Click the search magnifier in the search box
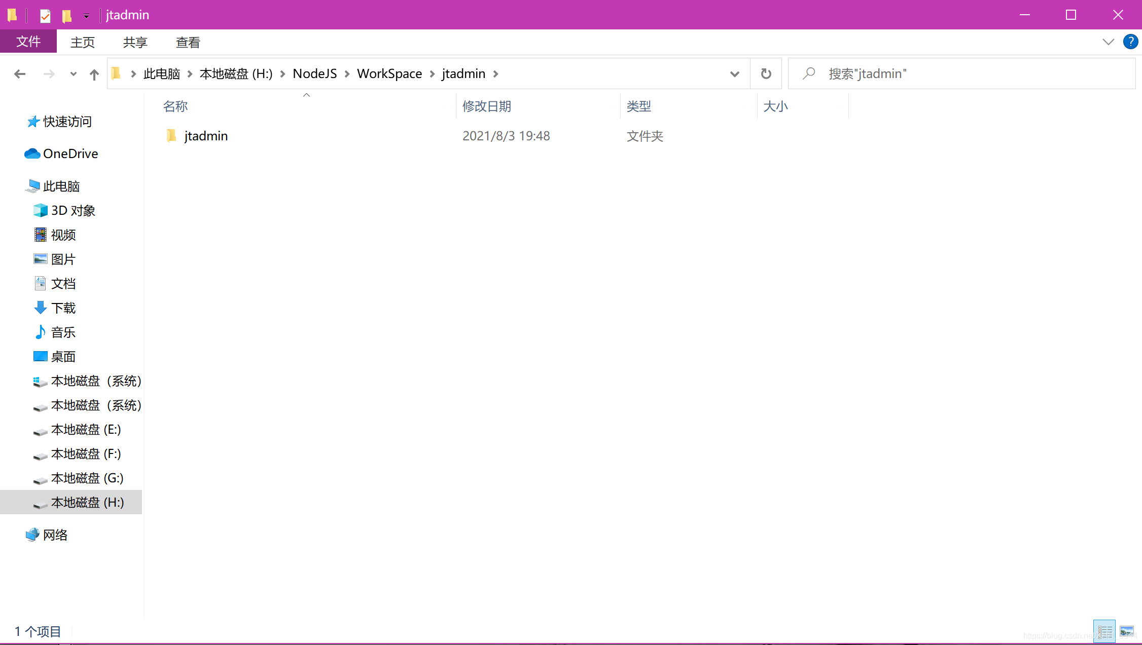This screenshot has width=1142, height=645. point(809,73)
